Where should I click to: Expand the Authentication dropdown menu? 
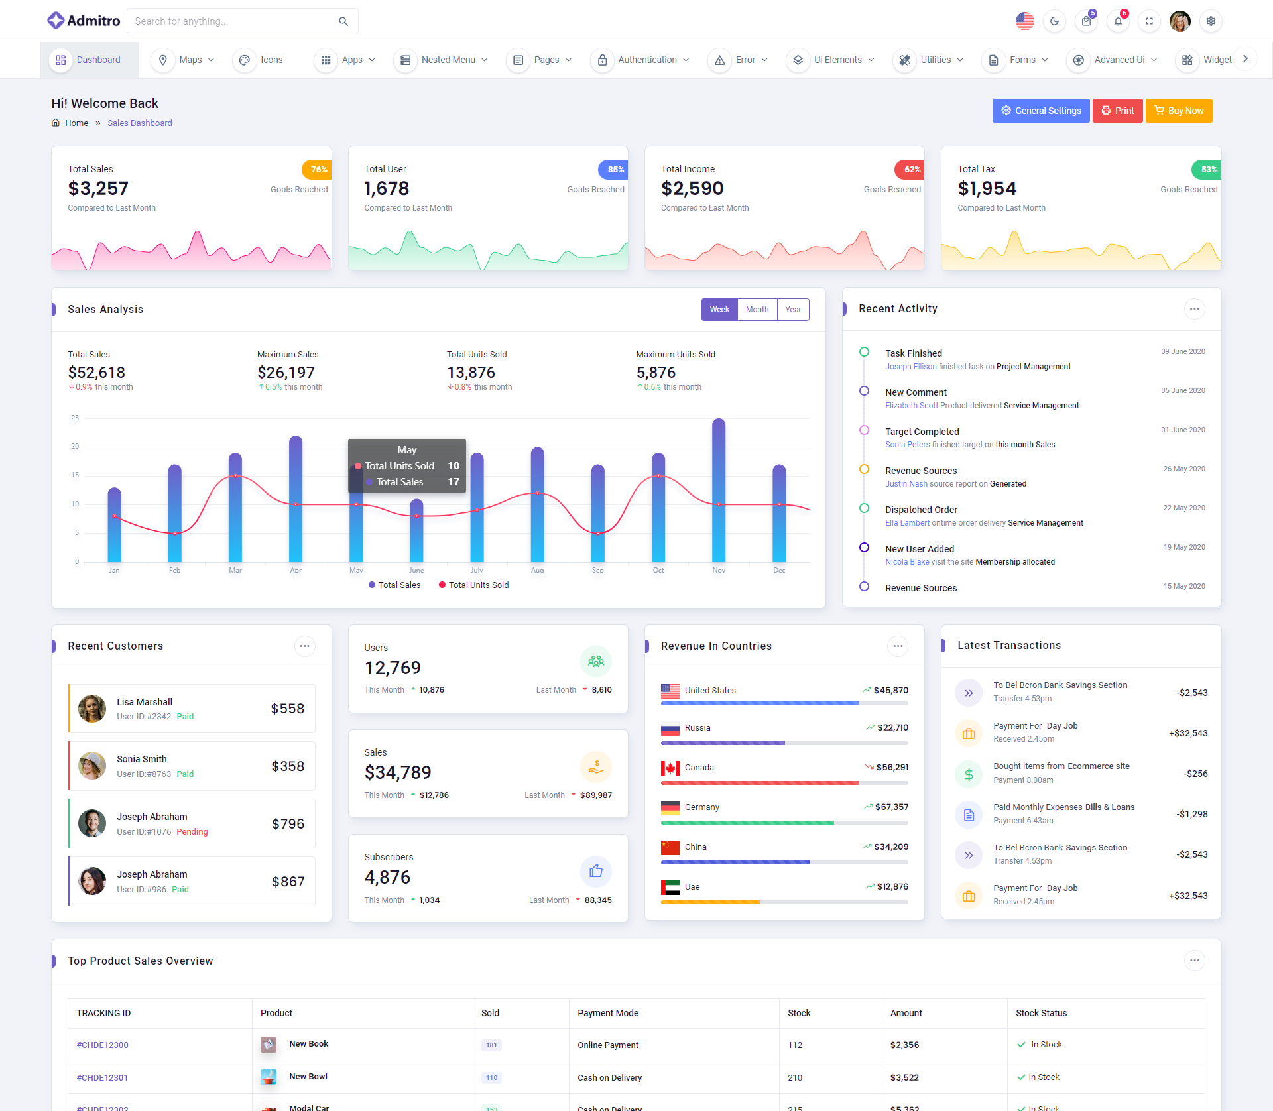(640, 60)
